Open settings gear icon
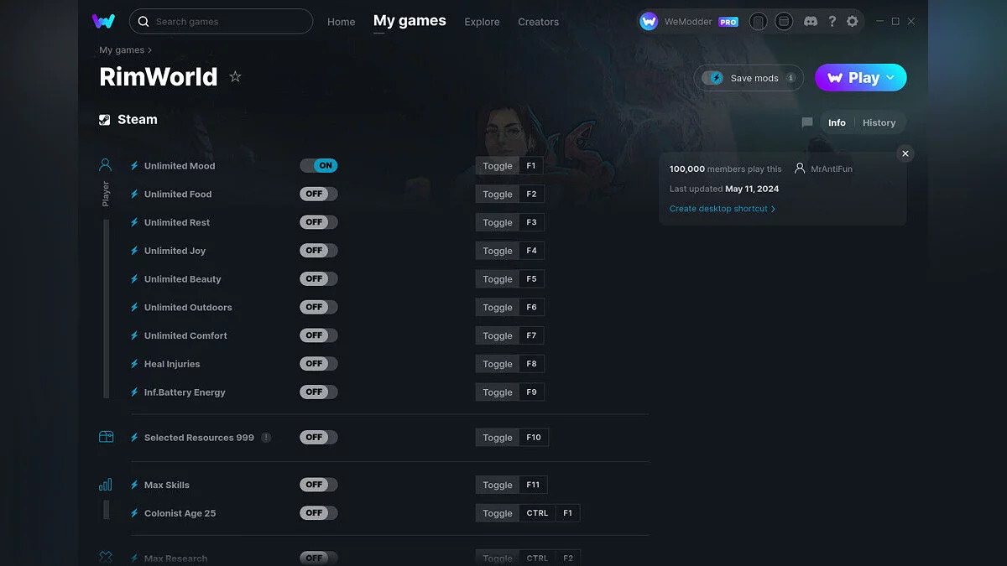Image resolution: width=1007 pixels, height=566 pixels. (853, 21)
